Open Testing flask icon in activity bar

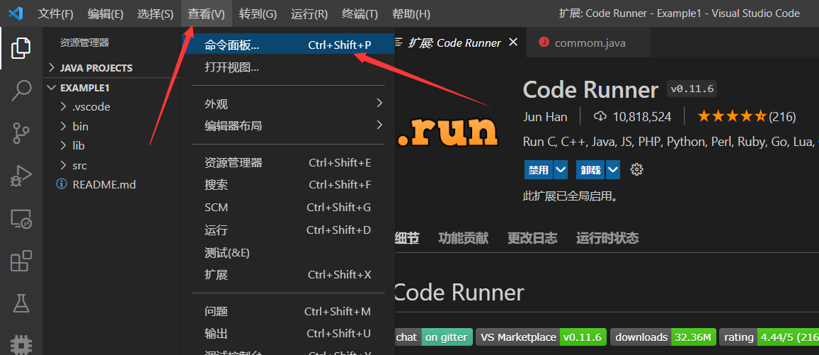(21, 304)
